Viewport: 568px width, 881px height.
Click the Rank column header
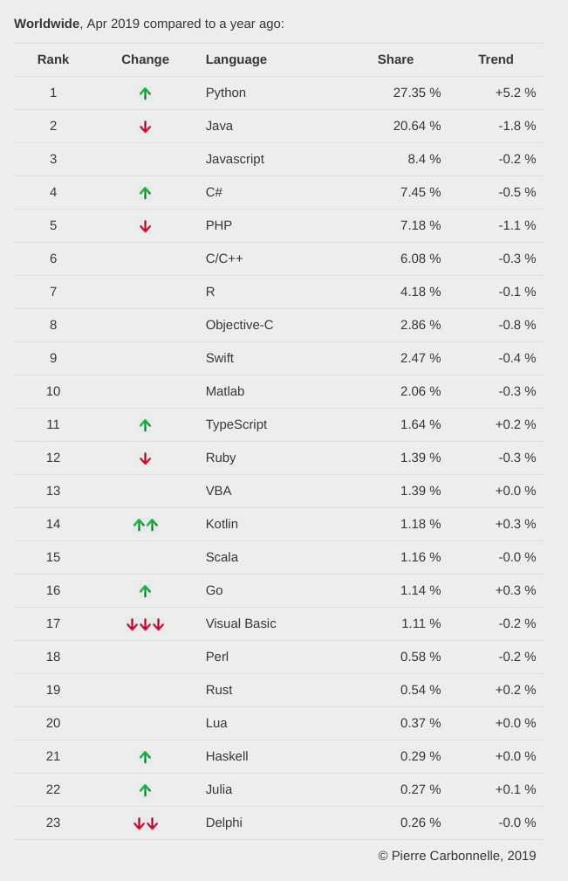pos(53,59)
